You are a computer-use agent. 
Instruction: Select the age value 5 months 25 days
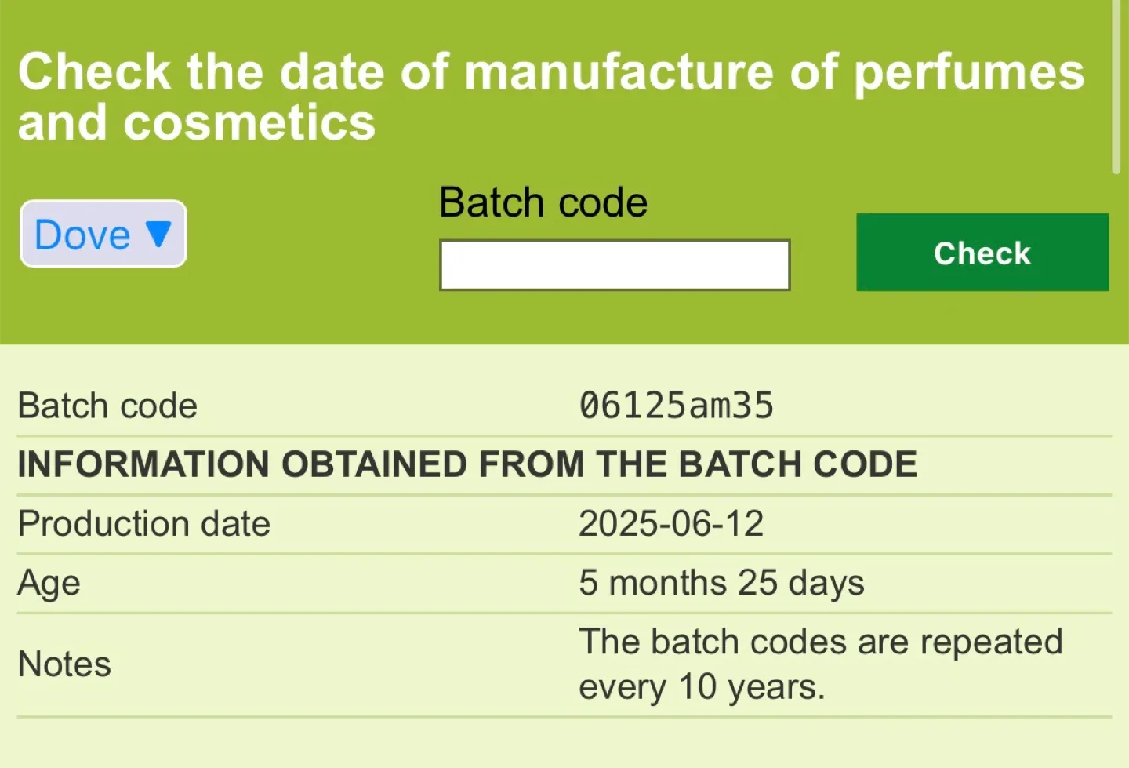721,583
